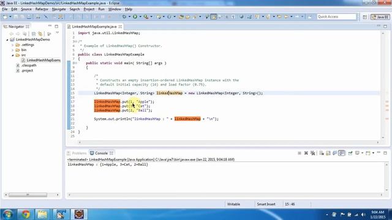Open the Display Selected Console dropdown arrow
This screenshot has width=392, height=220.
[x=362, y=153]
